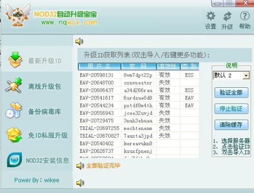Image resolution: width=254 pixels, height=193 pixels.
Task: Open NOD32安装信息 in the sidebar
Action: 37,160
